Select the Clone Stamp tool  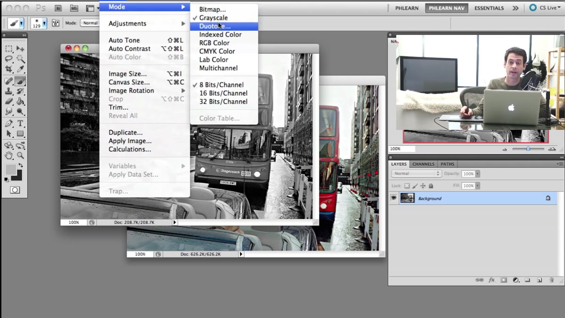point(8,91)
